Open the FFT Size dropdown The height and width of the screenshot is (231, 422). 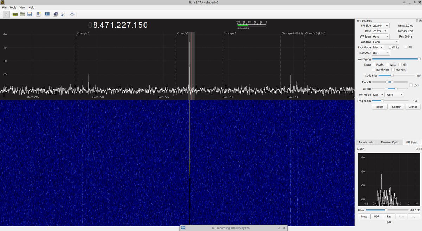point(381,26)
